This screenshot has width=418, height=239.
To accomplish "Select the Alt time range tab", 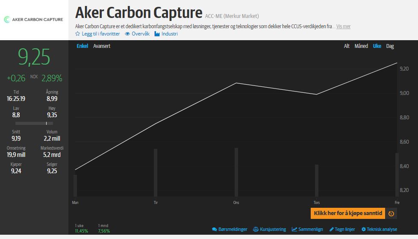I will point(347,46).
